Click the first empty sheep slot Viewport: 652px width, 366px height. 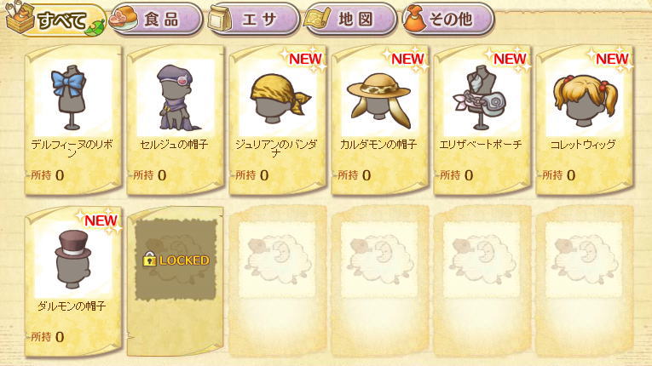point(277,281)
